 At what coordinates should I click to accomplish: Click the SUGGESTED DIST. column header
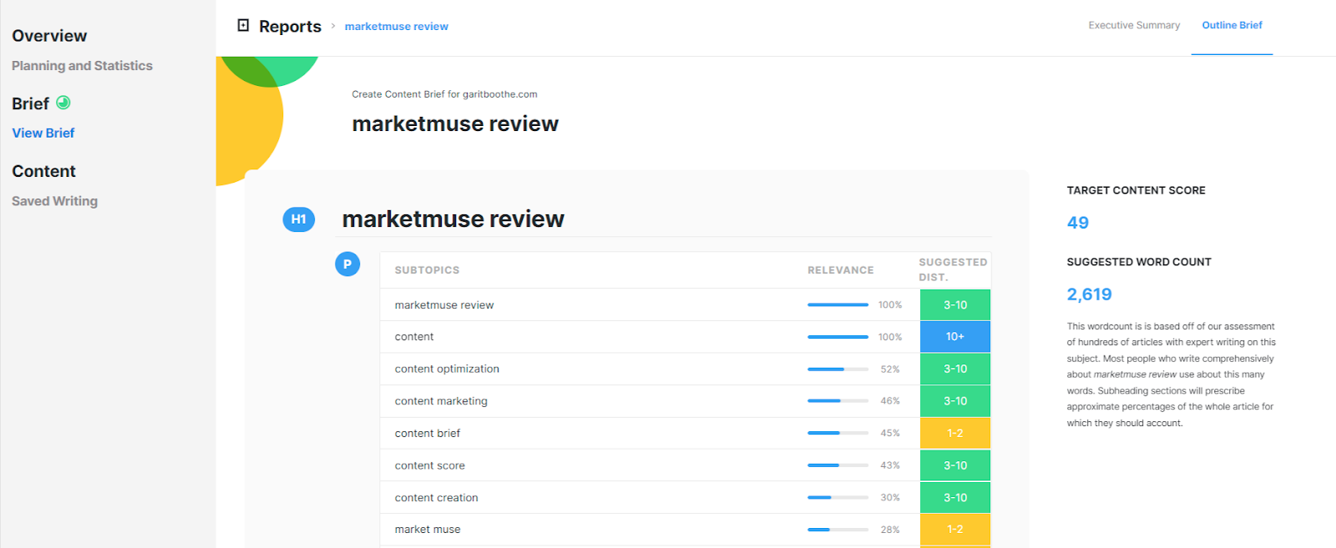pos(953,269)
